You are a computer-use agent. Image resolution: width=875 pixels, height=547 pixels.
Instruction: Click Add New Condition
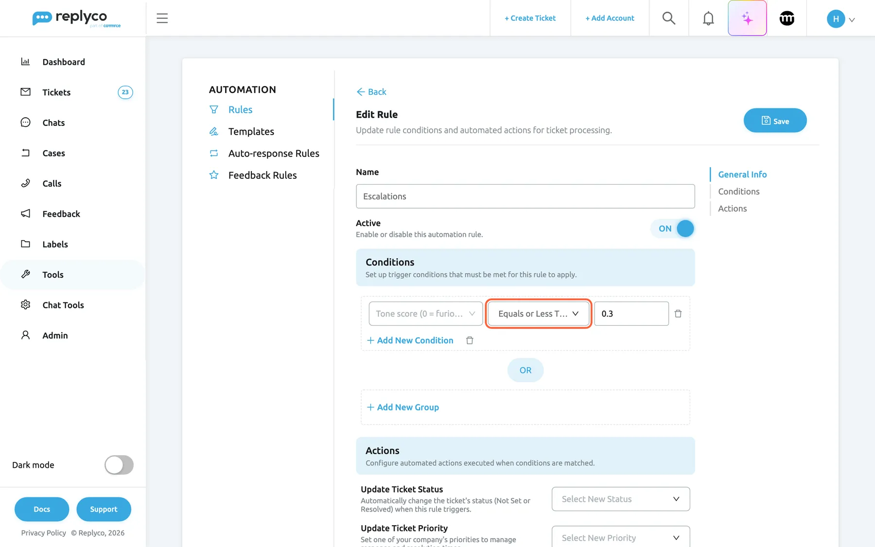coord(410,340)
